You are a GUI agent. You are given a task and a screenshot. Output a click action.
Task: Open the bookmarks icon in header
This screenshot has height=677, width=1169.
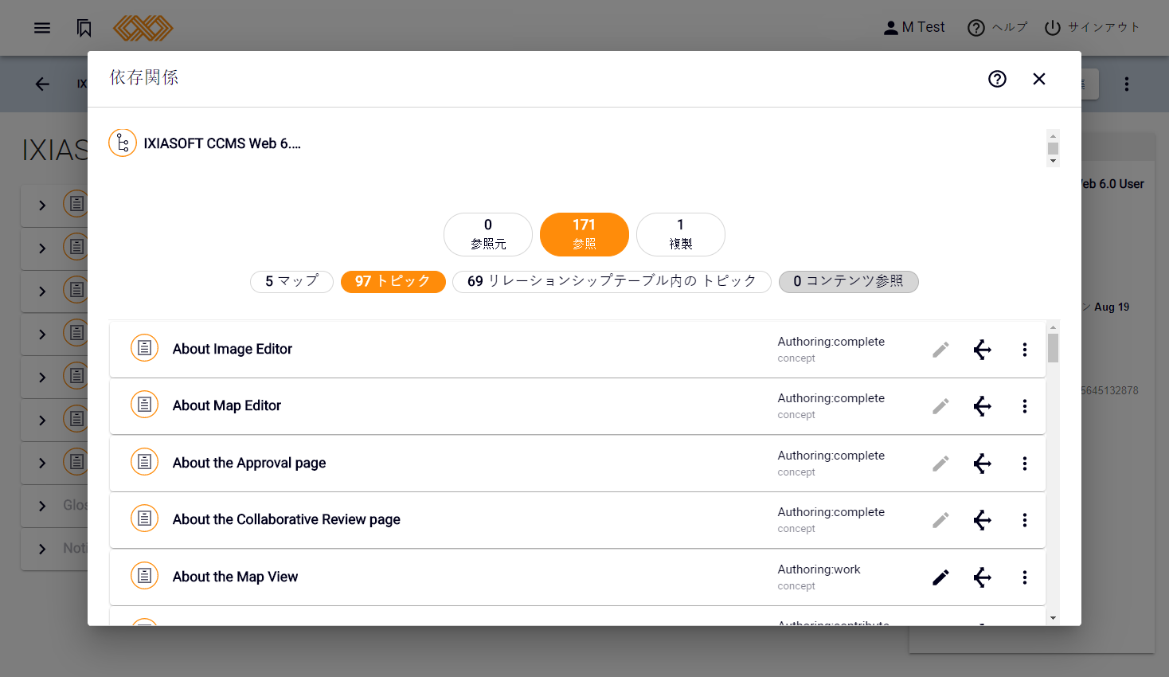click(x=84, y=28)
